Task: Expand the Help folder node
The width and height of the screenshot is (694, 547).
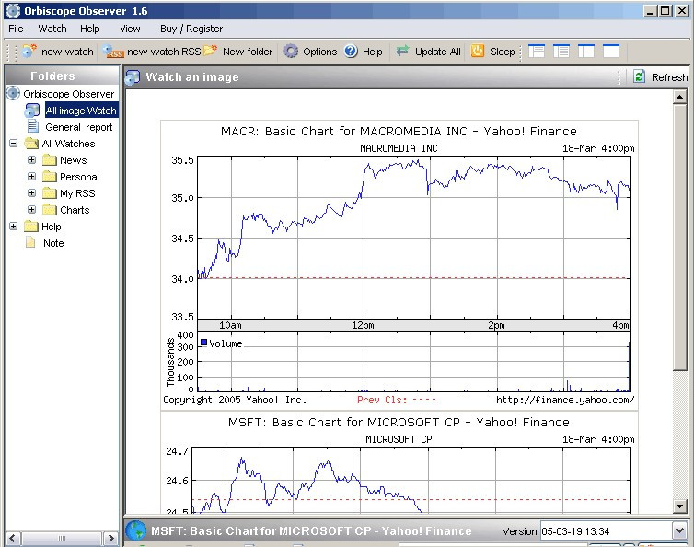Action: [13, 227]
